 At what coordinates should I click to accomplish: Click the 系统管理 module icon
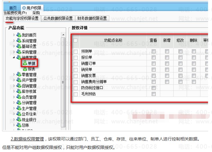click(x=19, y=40)
